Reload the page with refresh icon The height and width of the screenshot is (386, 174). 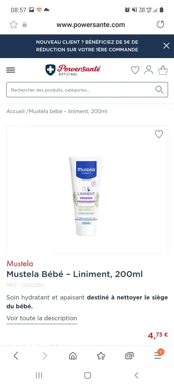160,25
